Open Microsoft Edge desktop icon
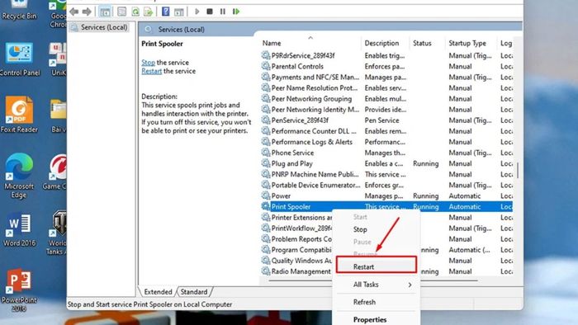Screen dimensions: 578x325 click(x=19, y=176)
